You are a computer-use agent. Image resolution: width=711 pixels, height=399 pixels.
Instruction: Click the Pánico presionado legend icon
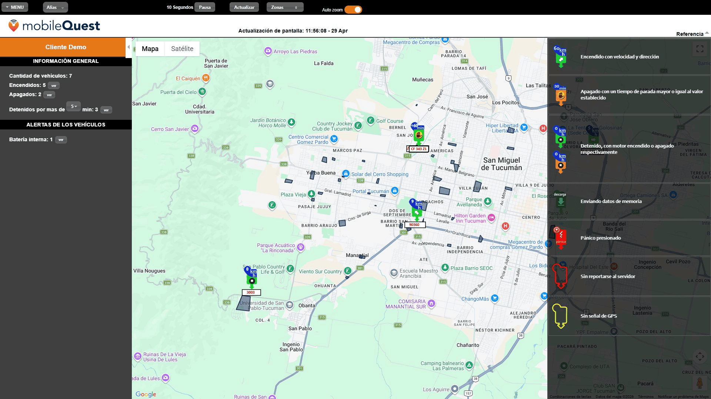tap(561, 238)
